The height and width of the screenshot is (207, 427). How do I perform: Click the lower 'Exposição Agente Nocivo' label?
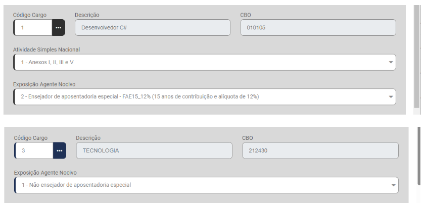coord(45,173)
